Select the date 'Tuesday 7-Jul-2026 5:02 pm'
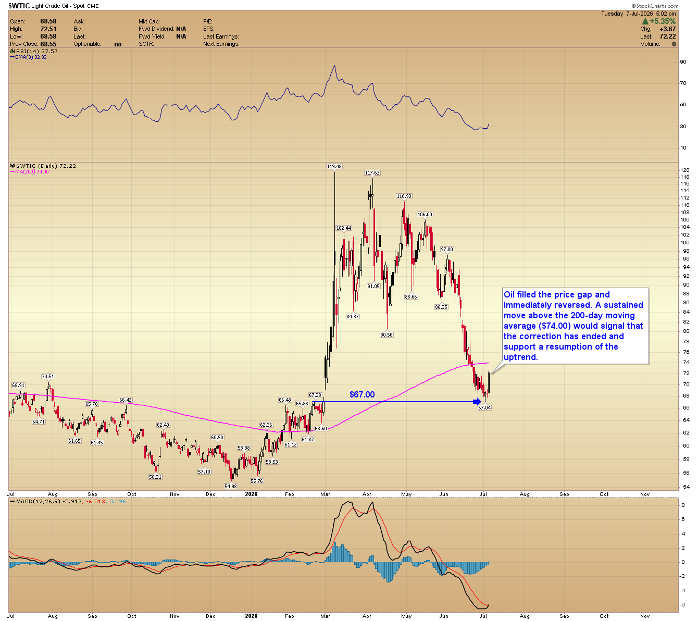 point(639,14)
